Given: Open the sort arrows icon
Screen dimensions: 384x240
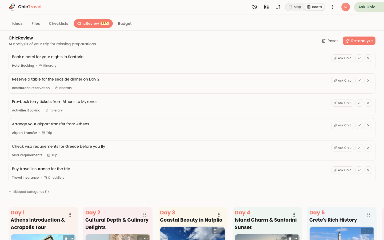Looking at the screenshot, I should 278,7.
